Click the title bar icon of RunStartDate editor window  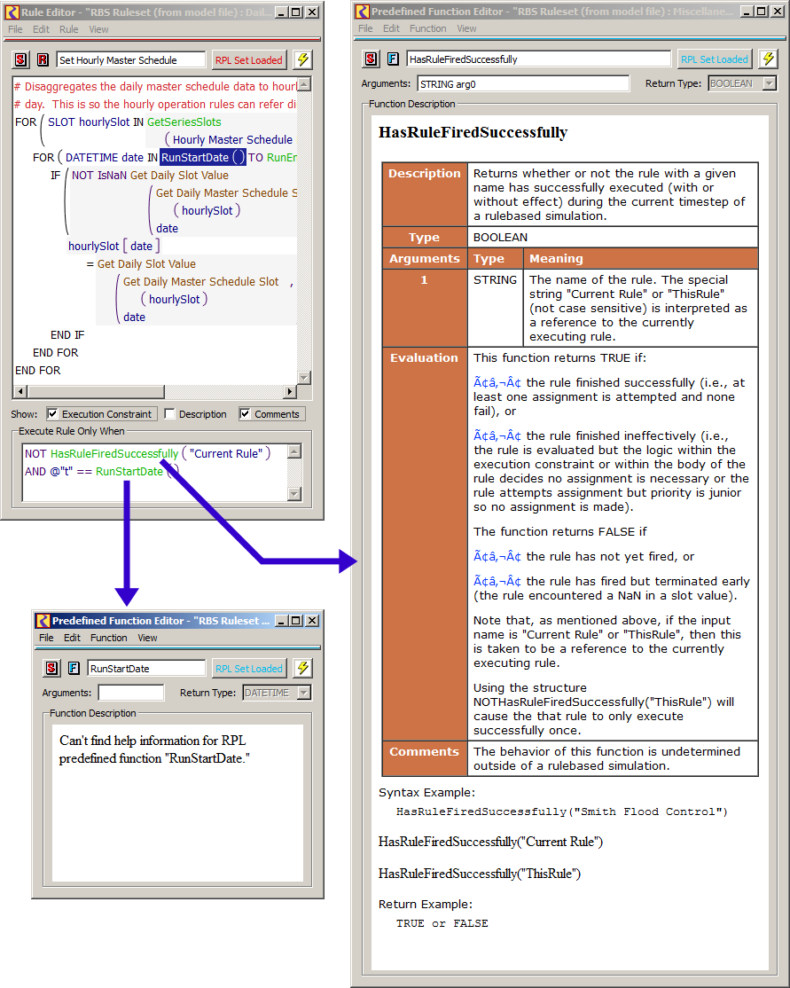(x=43, y=621)
